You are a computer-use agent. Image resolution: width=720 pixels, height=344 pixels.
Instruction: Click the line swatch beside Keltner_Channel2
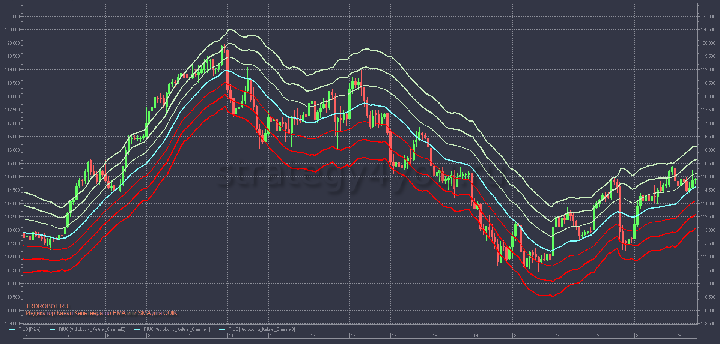tap(52, 329)
